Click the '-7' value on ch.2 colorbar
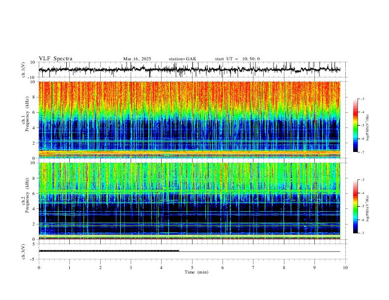The image size is (389, 300). pos(362,233)
